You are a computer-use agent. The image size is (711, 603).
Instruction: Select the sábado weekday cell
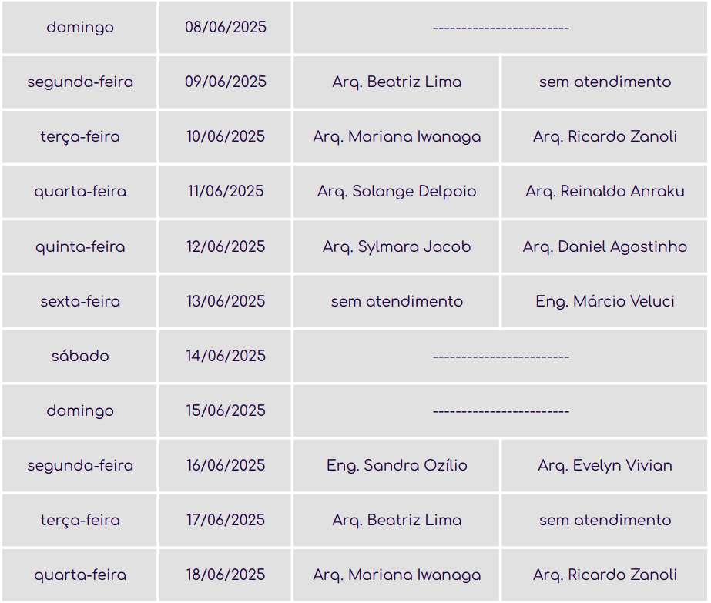click(x=80, y=357)
